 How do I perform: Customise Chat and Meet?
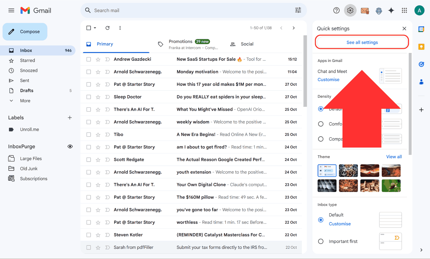[328, 80]
